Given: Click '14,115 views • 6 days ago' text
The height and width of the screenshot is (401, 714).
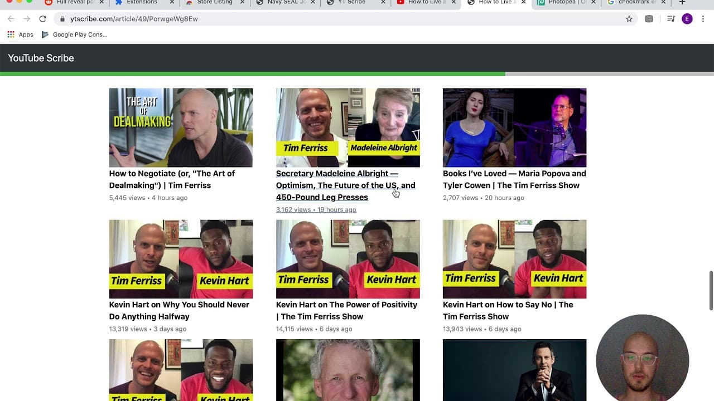Looking at the screenshot, I should [314, 329].
